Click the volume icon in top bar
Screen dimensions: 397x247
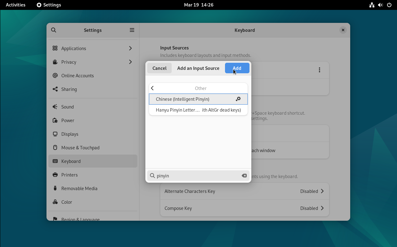[x=381, y=5]
